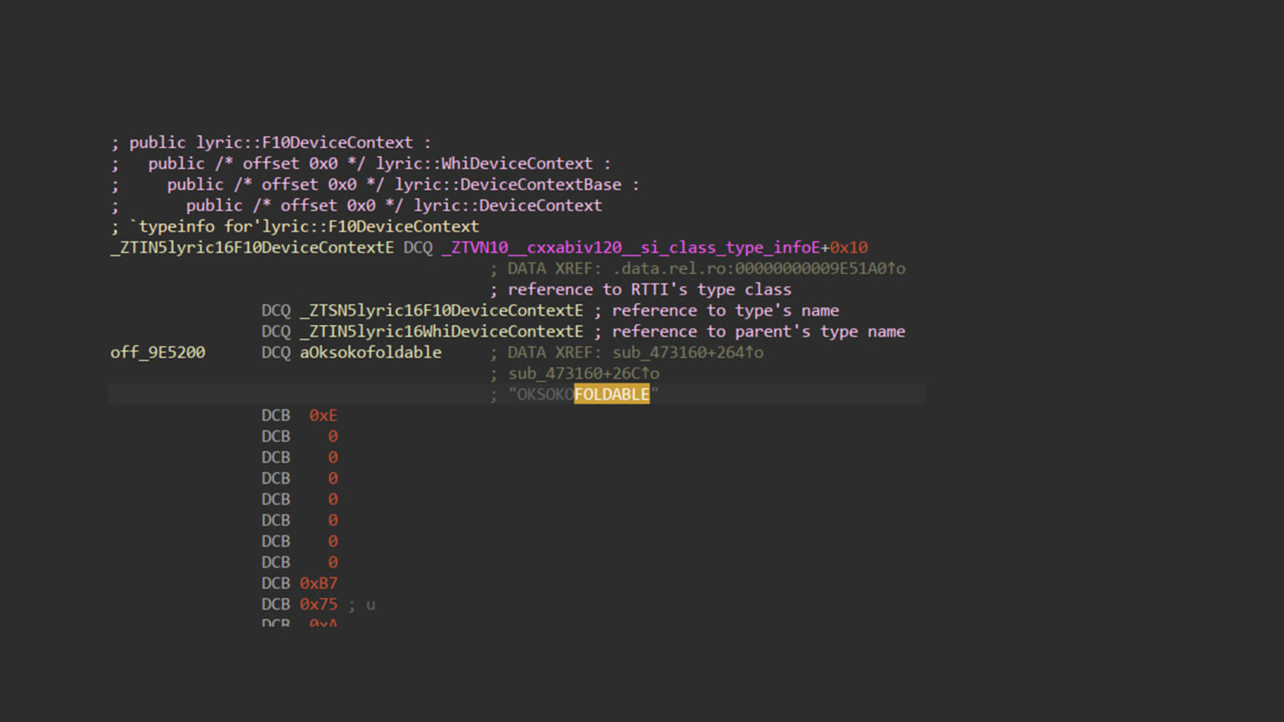Click the aOksokofoldable string operand
The width and height of the screenshot is (1284, 722).
(370, 352)
